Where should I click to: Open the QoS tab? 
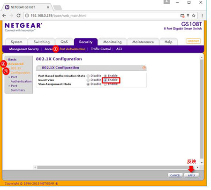click(x=64, y=42)
